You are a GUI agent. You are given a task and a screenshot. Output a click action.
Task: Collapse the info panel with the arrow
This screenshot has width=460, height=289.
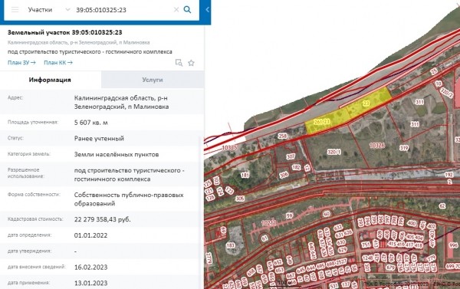click(207, 10)
